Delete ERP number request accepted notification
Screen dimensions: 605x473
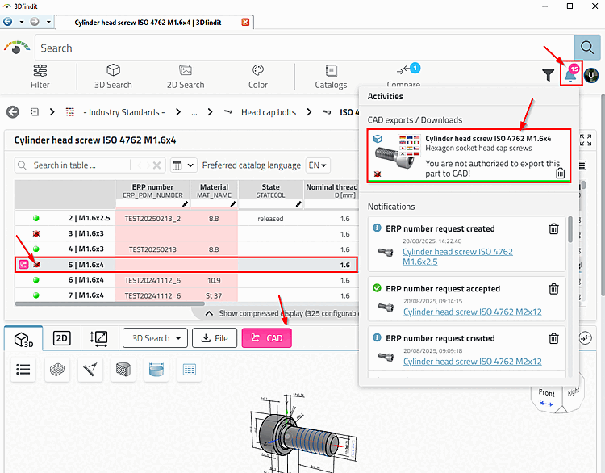[553, 289]
